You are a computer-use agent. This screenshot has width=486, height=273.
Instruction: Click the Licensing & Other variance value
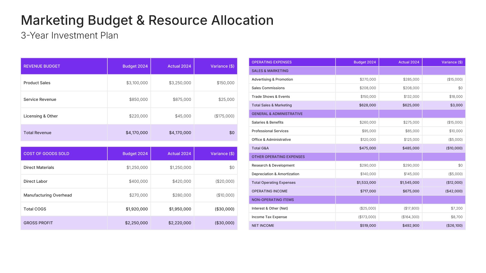[x=224, y=116]
